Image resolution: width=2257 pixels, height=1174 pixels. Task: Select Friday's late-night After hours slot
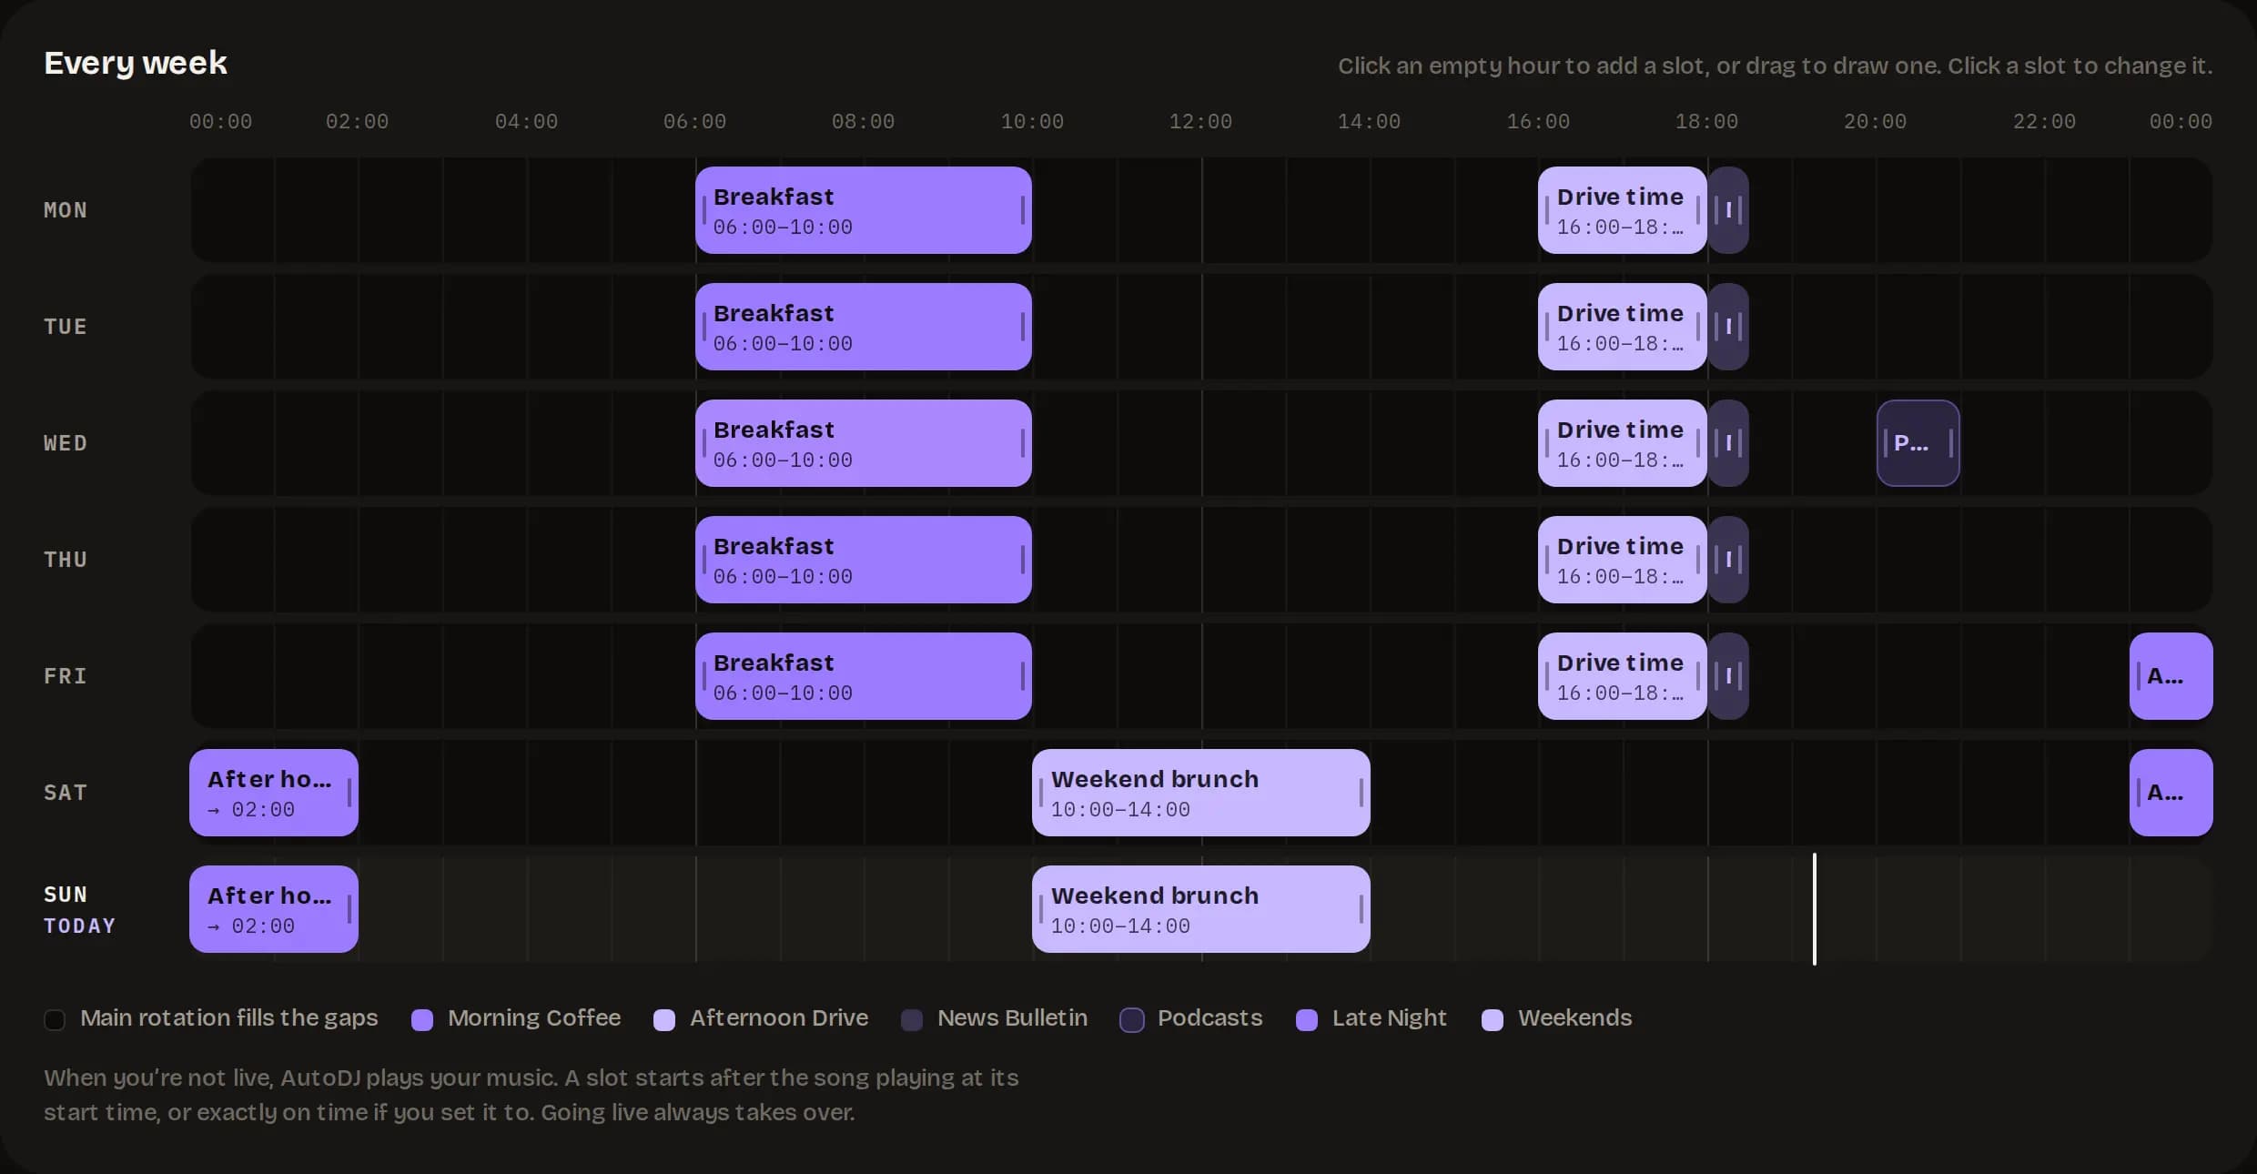[x=2171, y=676]
